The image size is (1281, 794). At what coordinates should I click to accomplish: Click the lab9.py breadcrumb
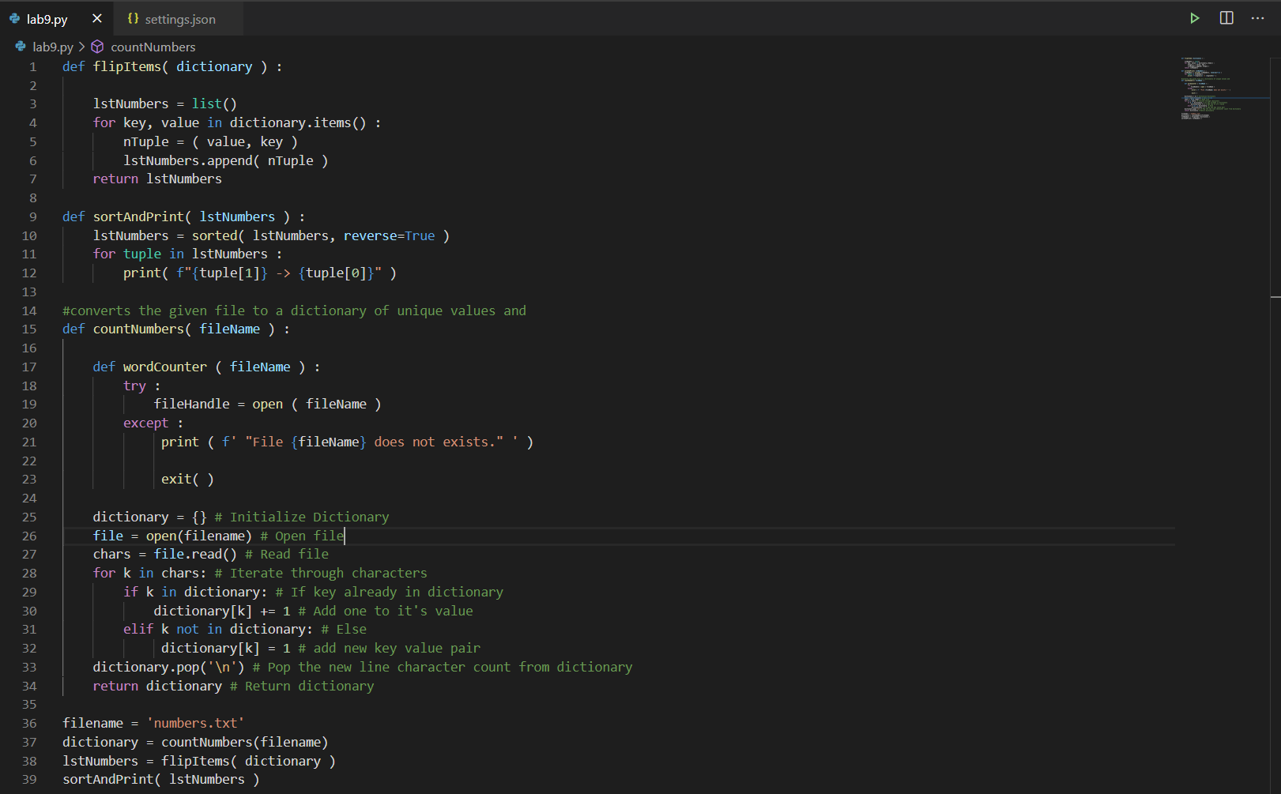pos(53,47)
